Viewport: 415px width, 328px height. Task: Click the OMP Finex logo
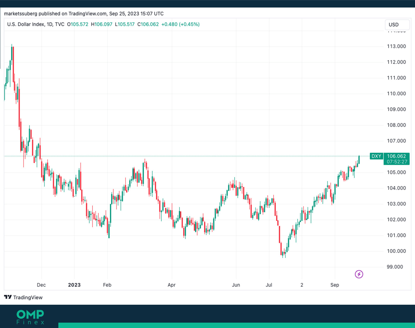[x=30, y=317]
